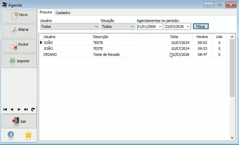Open start date picker 01/01/2000
This screenshot has width=239, height=145.
(160, 27)
